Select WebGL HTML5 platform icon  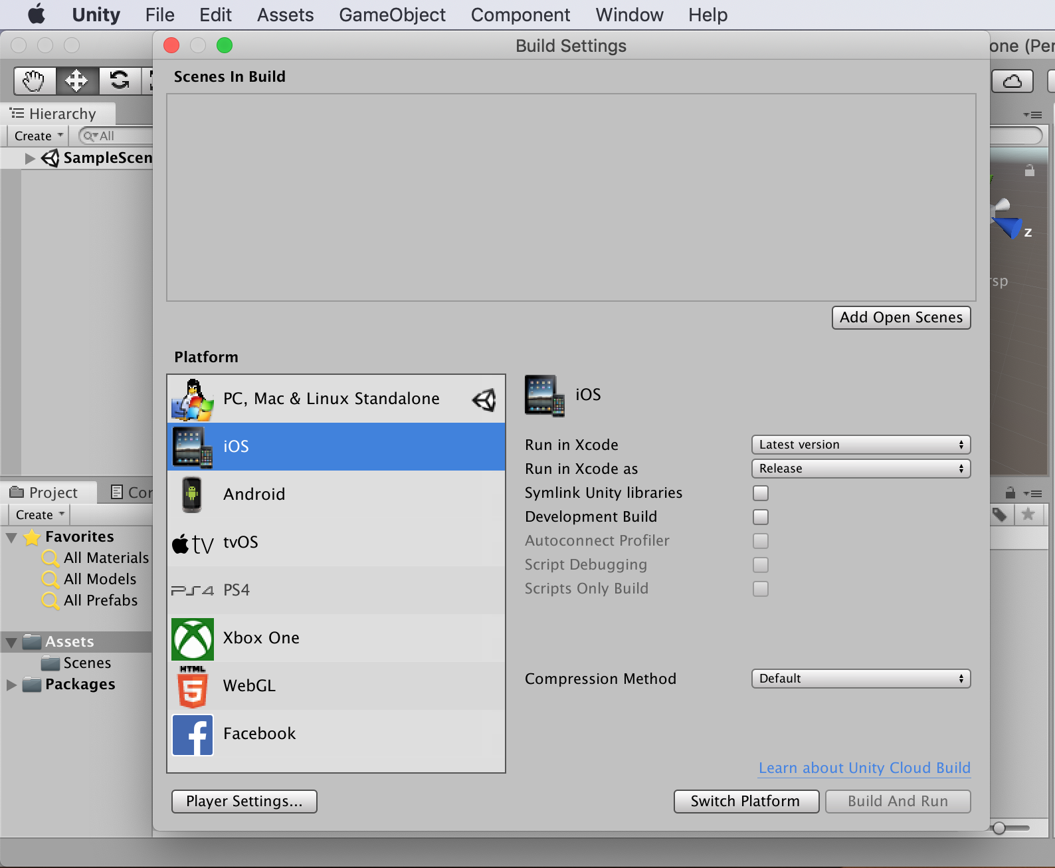pos(193,686)
